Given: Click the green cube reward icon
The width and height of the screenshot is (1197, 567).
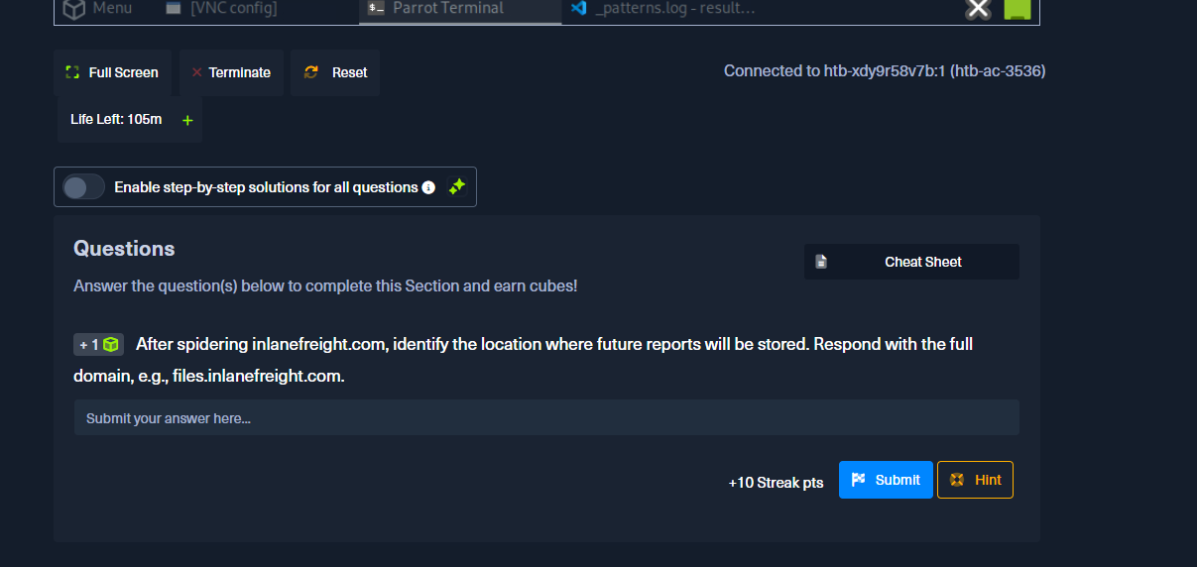Looking at the screenshot, I should [111, 345].
